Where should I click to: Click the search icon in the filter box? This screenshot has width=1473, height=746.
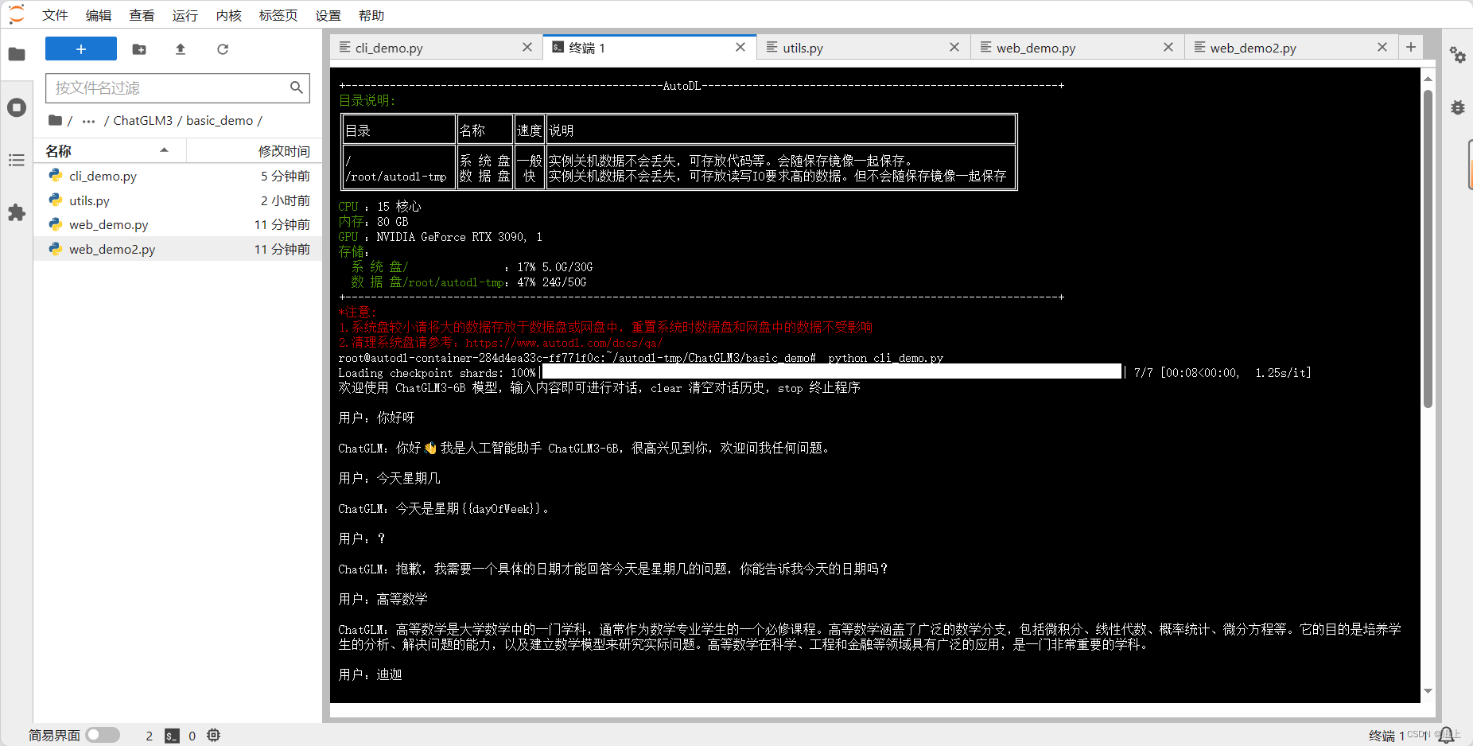[296, 87]
